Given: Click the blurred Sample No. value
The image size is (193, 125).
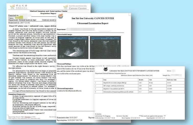Looking at the screenshot, I should coord(176,75).
